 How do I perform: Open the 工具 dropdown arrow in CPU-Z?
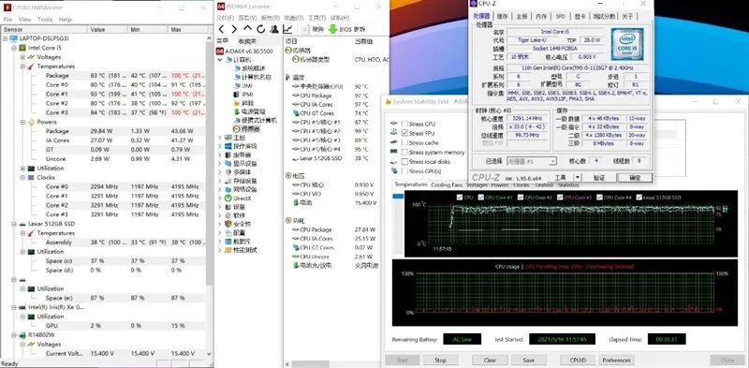(578, 177)
